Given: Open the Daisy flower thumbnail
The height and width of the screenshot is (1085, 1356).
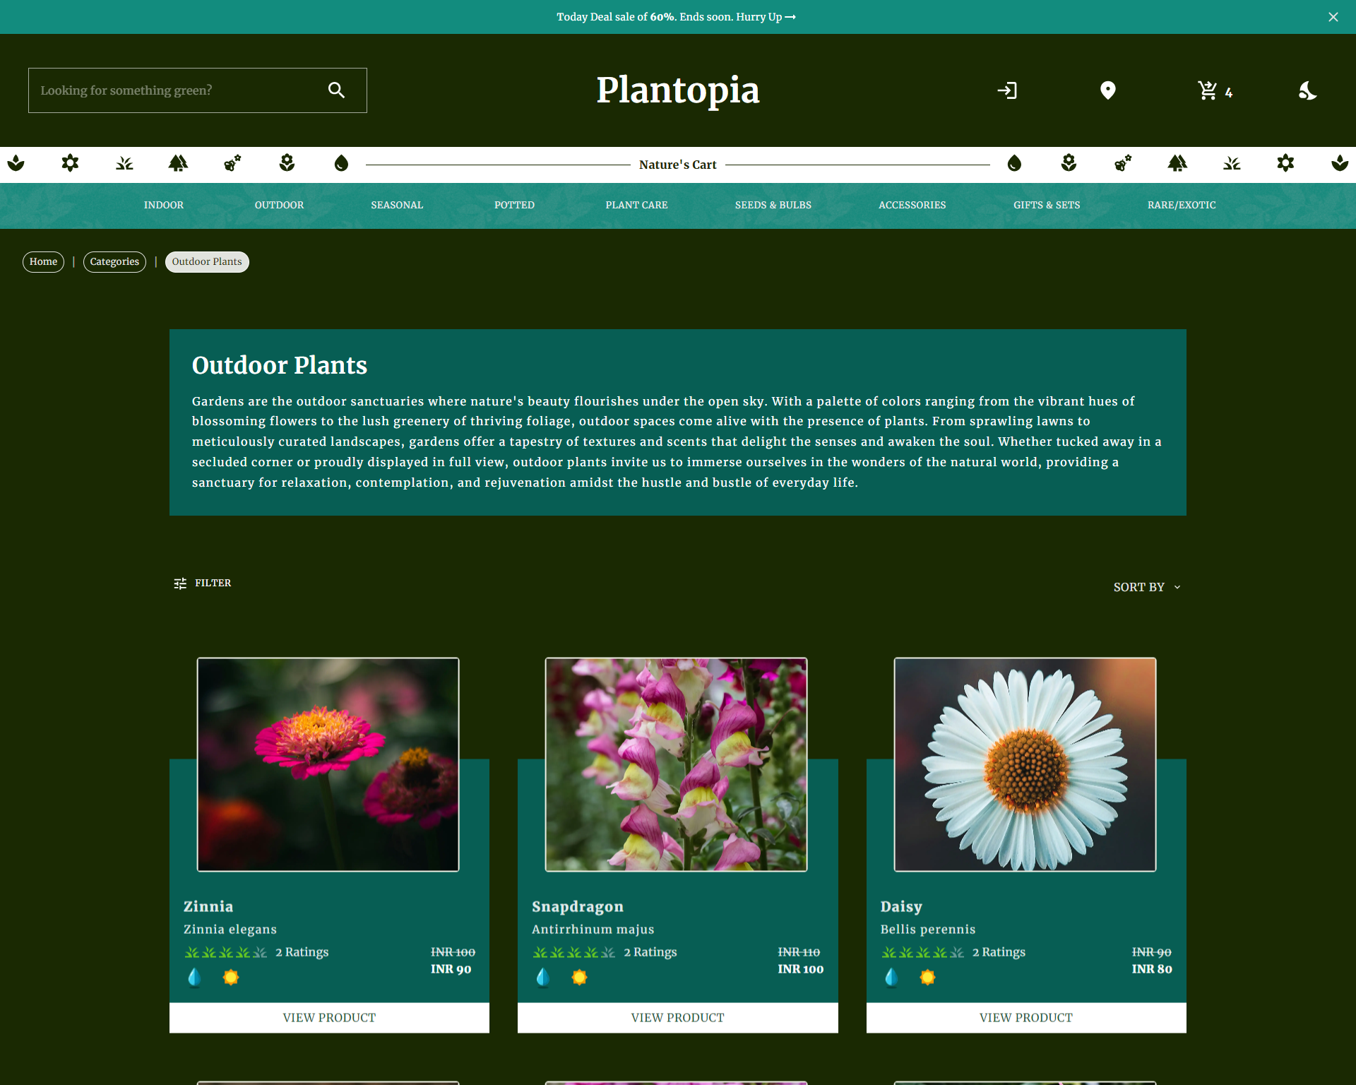Looking at the screenshot, I should 1025,764.
